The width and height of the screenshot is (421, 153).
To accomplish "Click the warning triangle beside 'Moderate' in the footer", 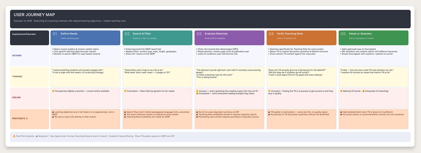I will point(37,136).
